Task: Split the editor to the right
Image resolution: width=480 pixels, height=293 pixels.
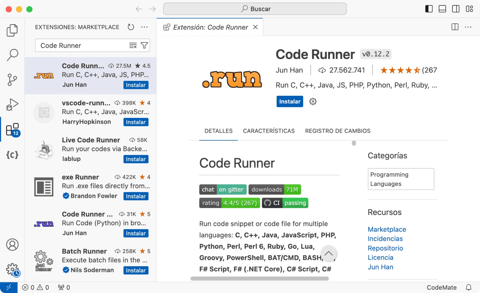Action: point(454,27)
